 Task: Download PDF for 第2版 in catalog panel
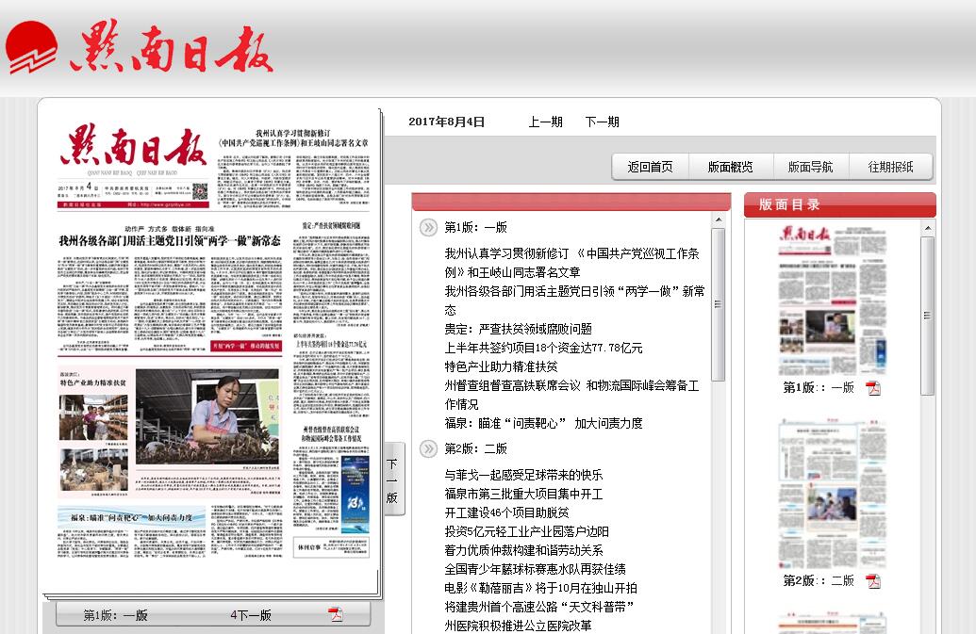coord(873,581)
